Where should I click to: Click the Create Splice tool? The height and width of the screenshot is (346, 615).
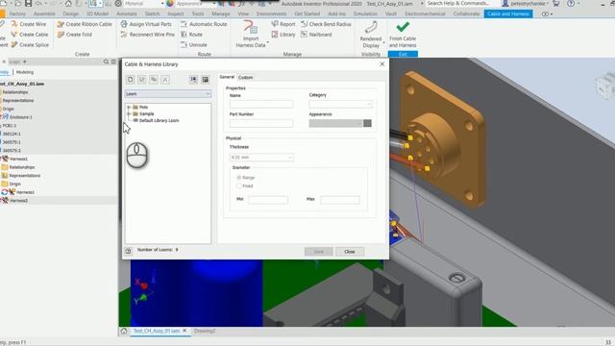pyautogui.click(x=30, y=45)
